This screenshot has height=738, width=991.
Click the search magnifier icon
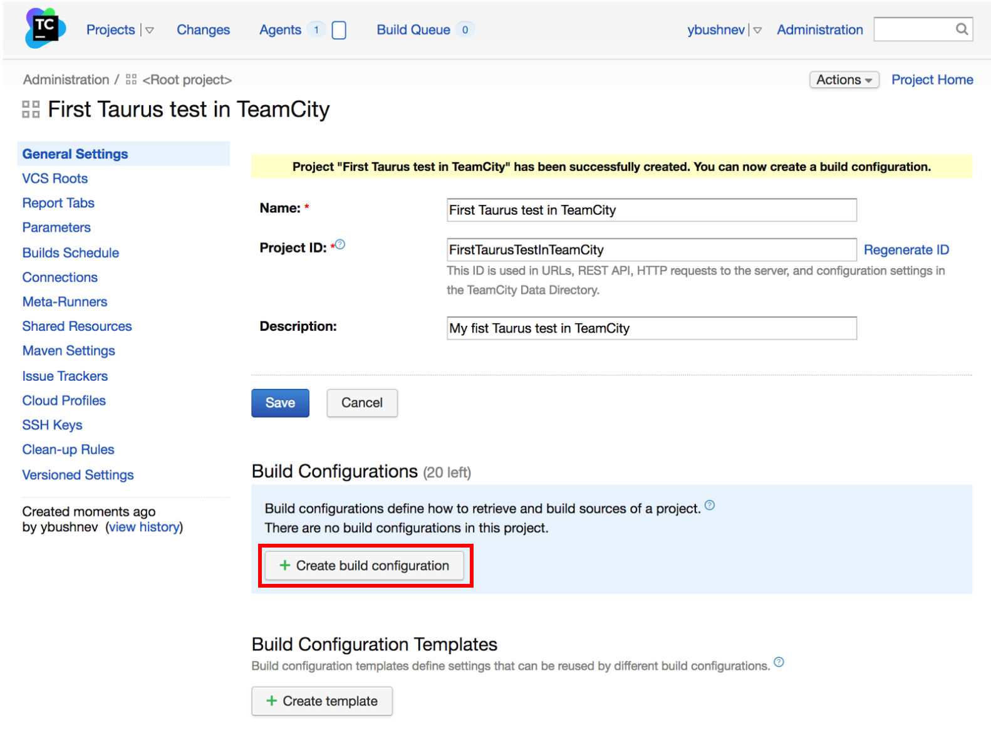[x=962, y=29]
